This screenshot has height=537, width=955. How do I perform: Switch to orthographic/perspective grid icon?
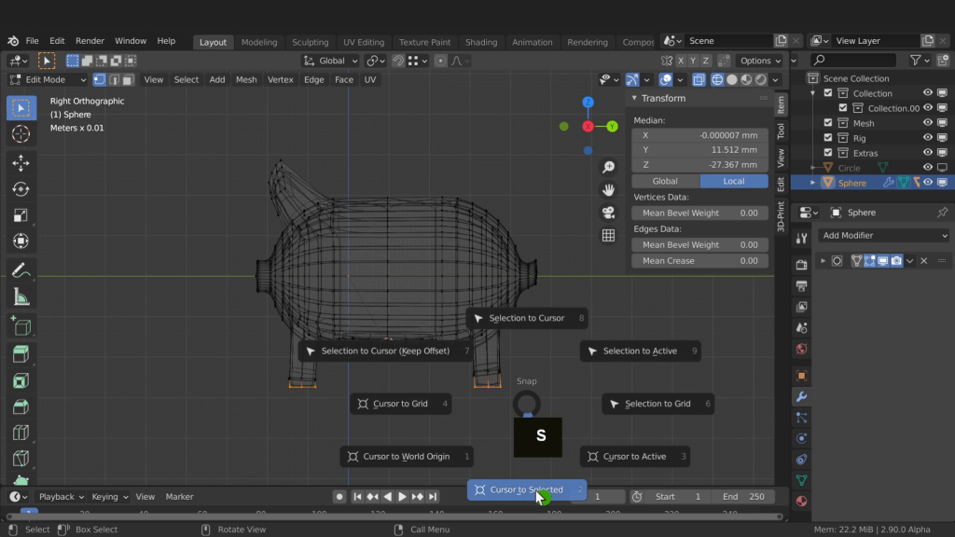[608, 236]
